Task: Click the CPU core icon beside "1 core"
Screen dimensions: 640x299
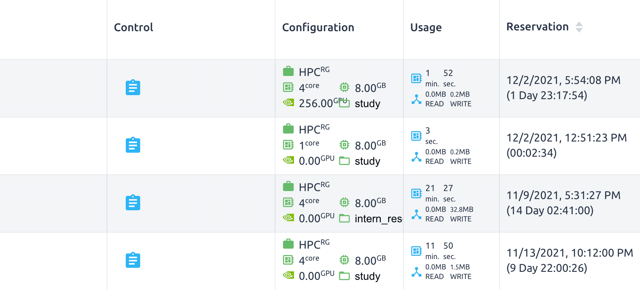Action: (x=288, y=145)
